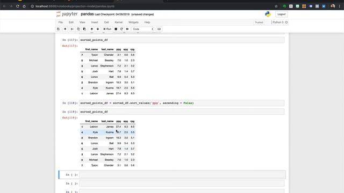Restart the kernel icon
Screen dimensions: 344x193
click(121, 29)
